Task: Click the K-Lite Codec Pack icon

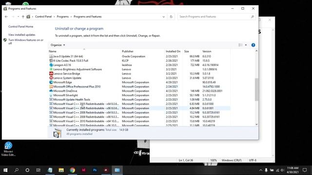Action: point(51,61)
